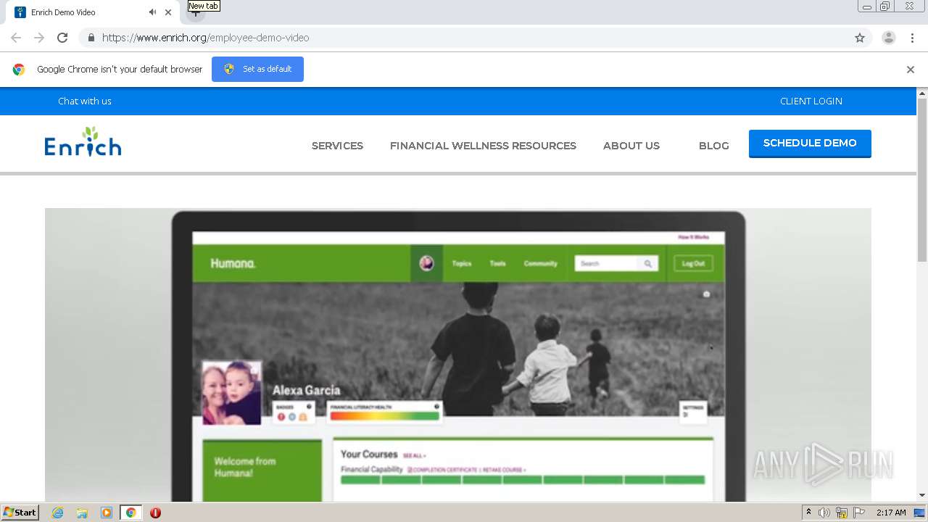Go forward to next page
This screenshot has width=928, height=522.
pos(39,38)
